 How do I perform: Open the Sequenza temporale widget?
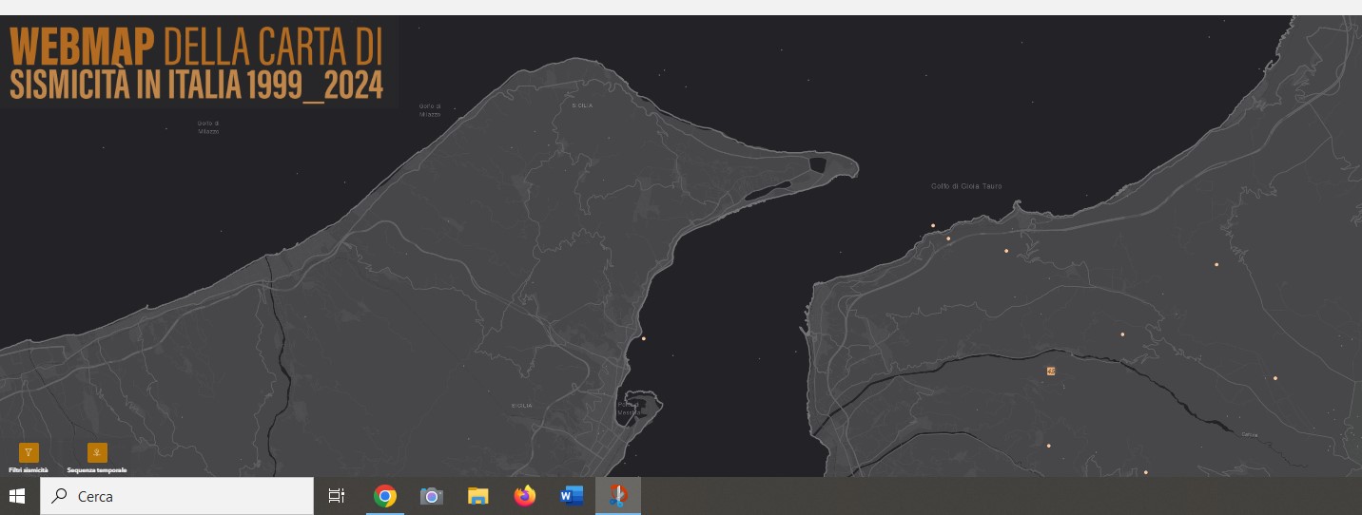97,453
